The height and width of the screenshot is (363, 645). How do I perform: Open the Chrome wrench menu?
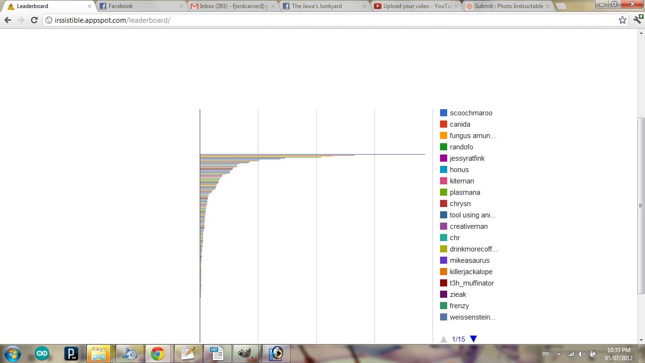(637, 20)
